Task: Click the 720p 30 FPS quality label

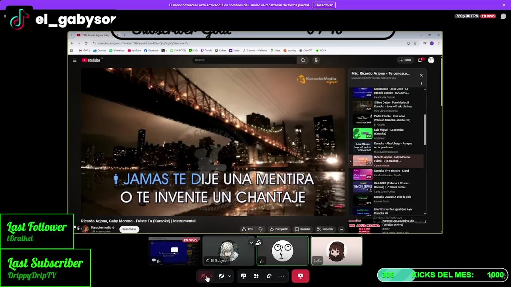Action: tap(467, 16)
